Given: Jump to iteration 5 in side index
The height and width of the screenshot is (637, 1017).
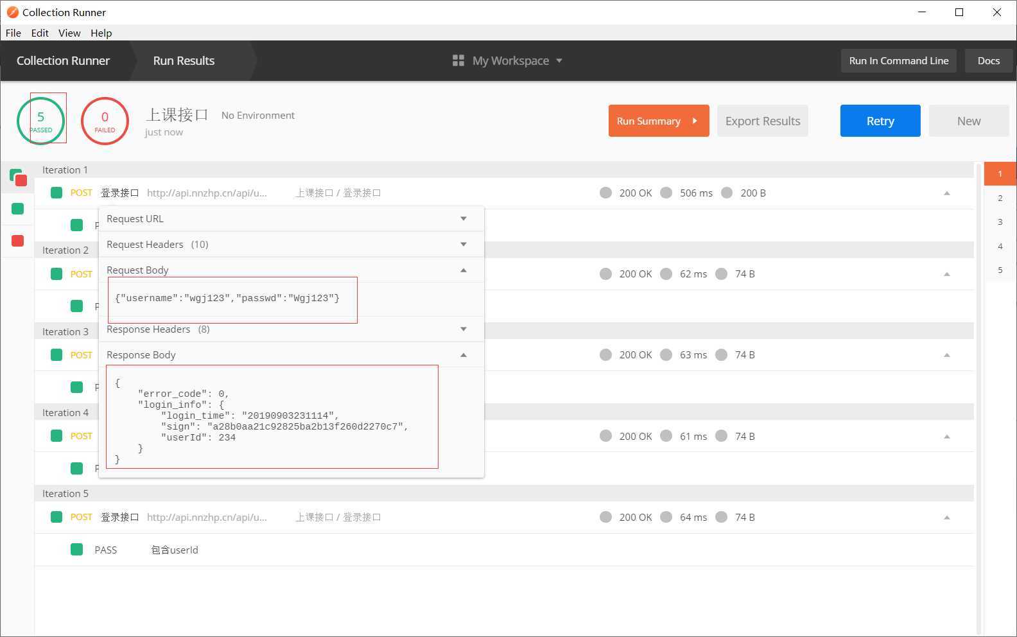Looking at the screenshot, I should 1000,270.
